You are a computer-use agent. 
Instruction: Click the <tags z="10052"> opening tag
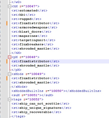tap(27, 99)
